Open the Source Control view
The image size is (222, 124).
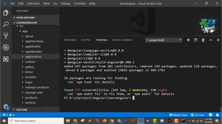pos(6,36)
